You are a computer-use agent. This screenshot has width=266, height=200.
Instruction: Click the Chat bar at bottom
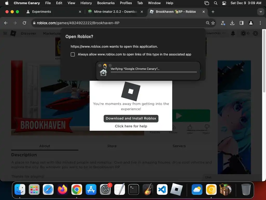point(208,177)
